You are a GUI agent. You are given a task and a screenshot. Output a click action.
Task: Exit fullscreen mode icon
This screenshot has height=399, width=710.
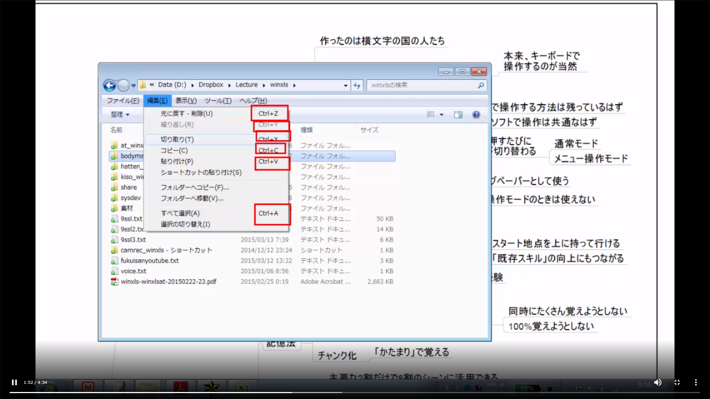(677, 382)
